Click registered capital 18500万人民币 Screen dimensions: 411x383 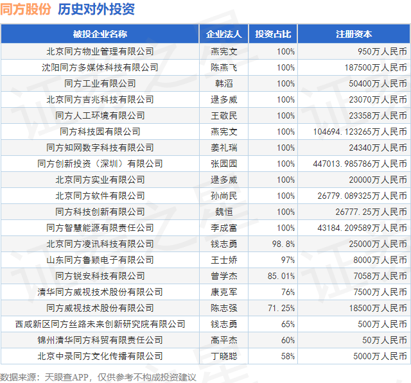(378, 308)
